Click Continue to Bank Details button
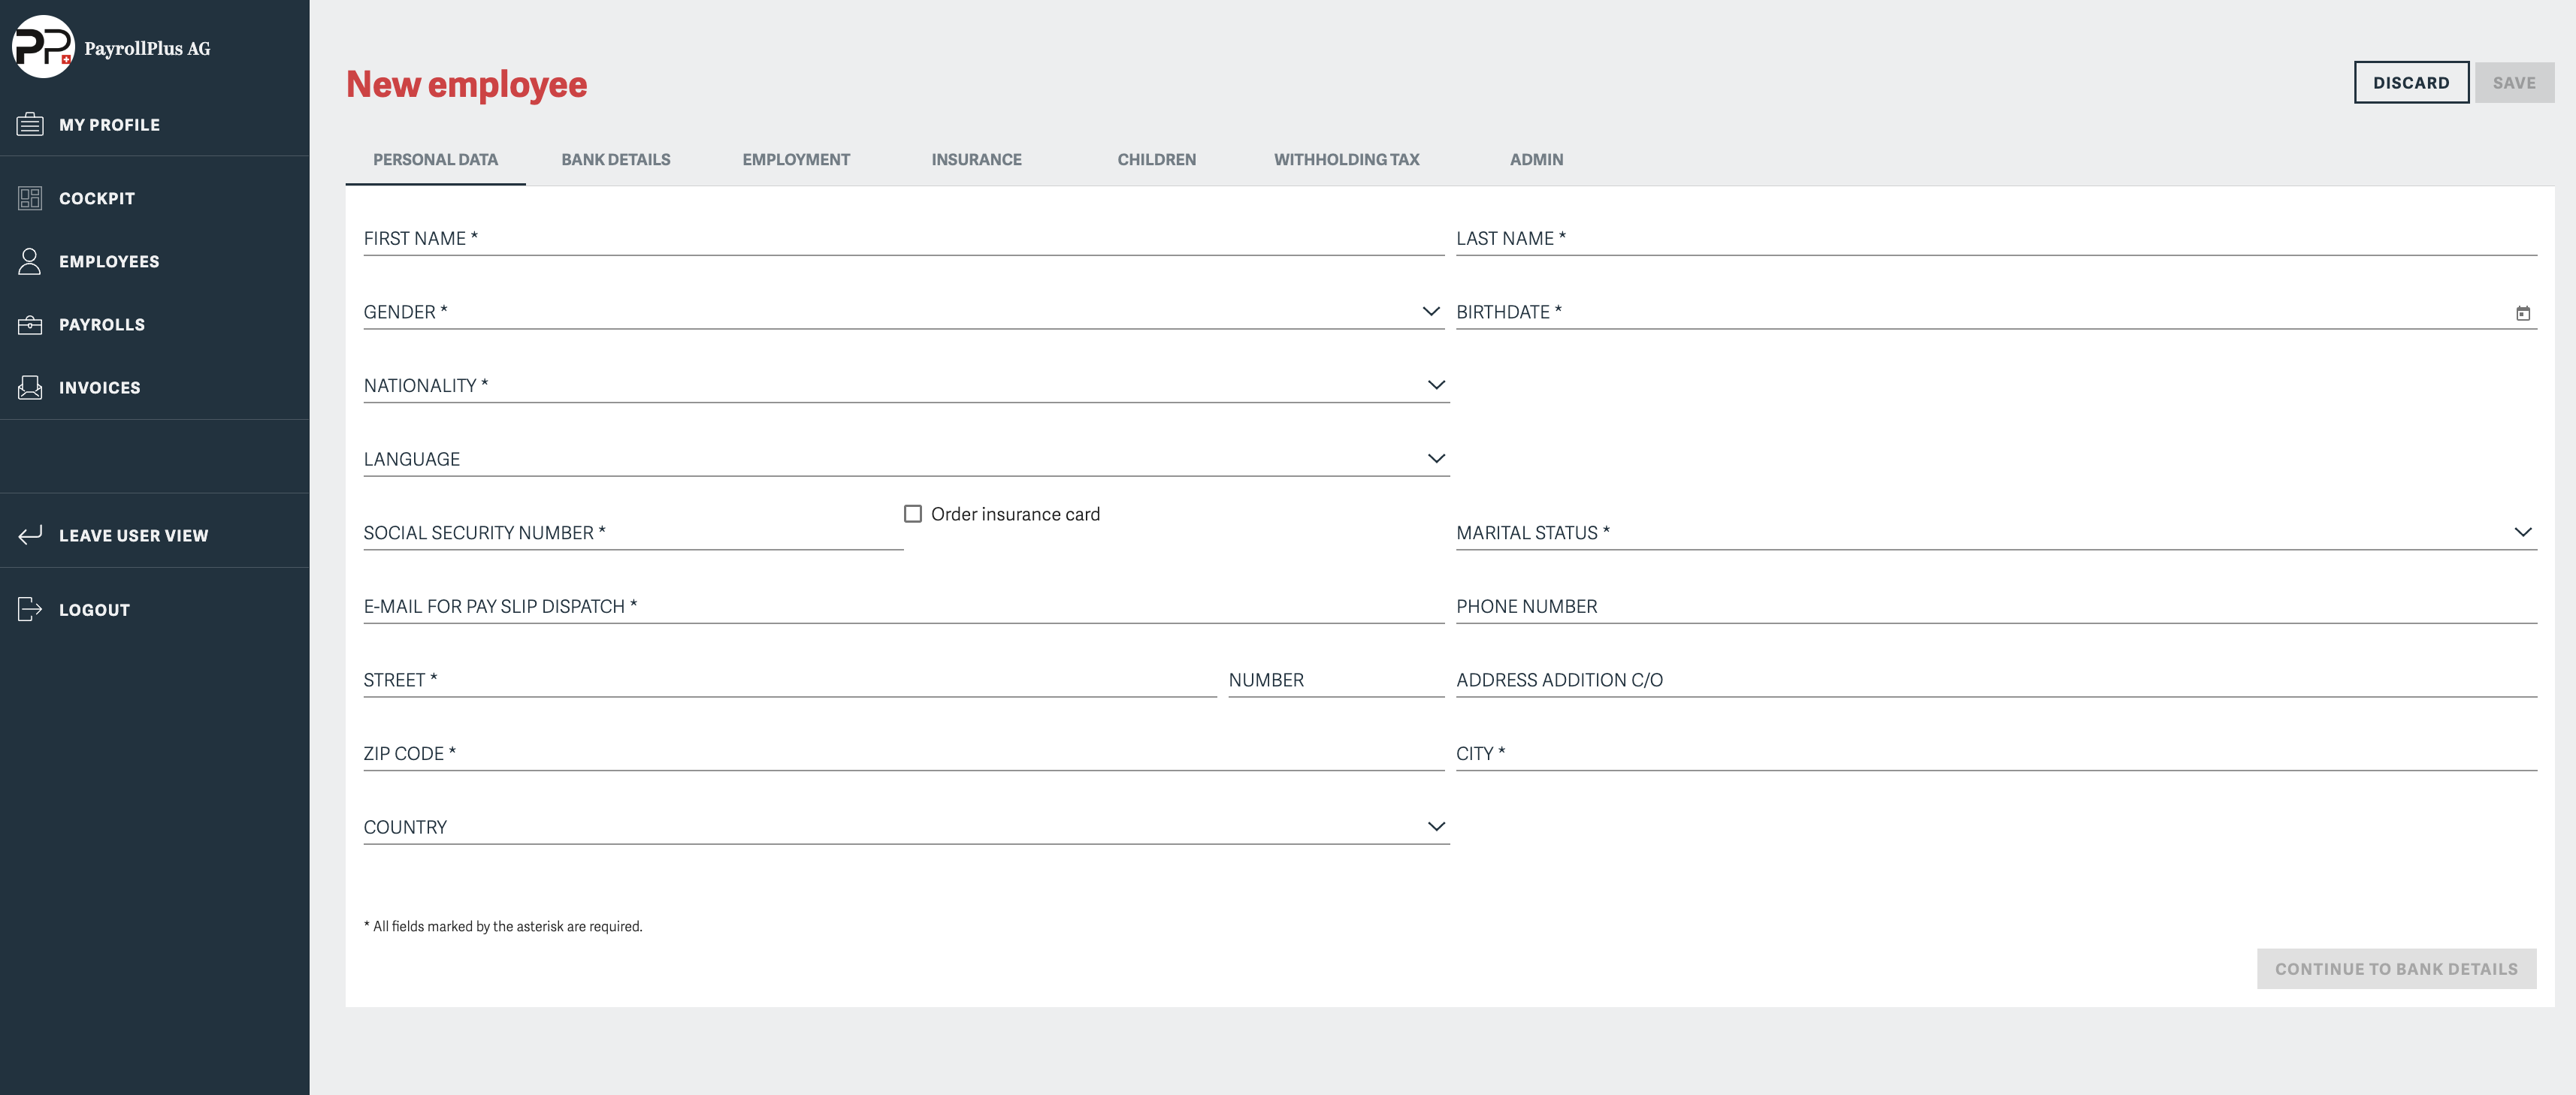The image size is (2576, 1095). tap(2396, 968)
